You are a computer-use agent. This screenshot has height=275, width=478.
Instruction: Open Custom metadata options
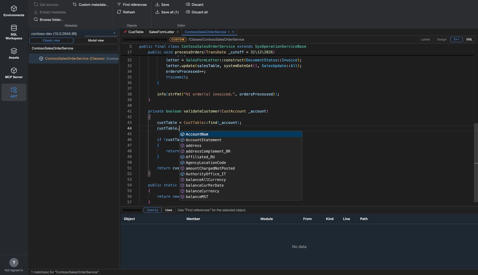pyautogui.click(x=90, y=4)
